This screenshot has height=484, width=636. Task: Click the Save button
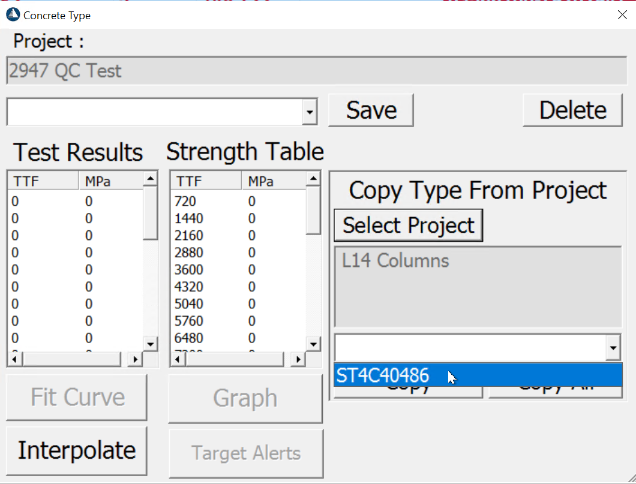[371, 110]
